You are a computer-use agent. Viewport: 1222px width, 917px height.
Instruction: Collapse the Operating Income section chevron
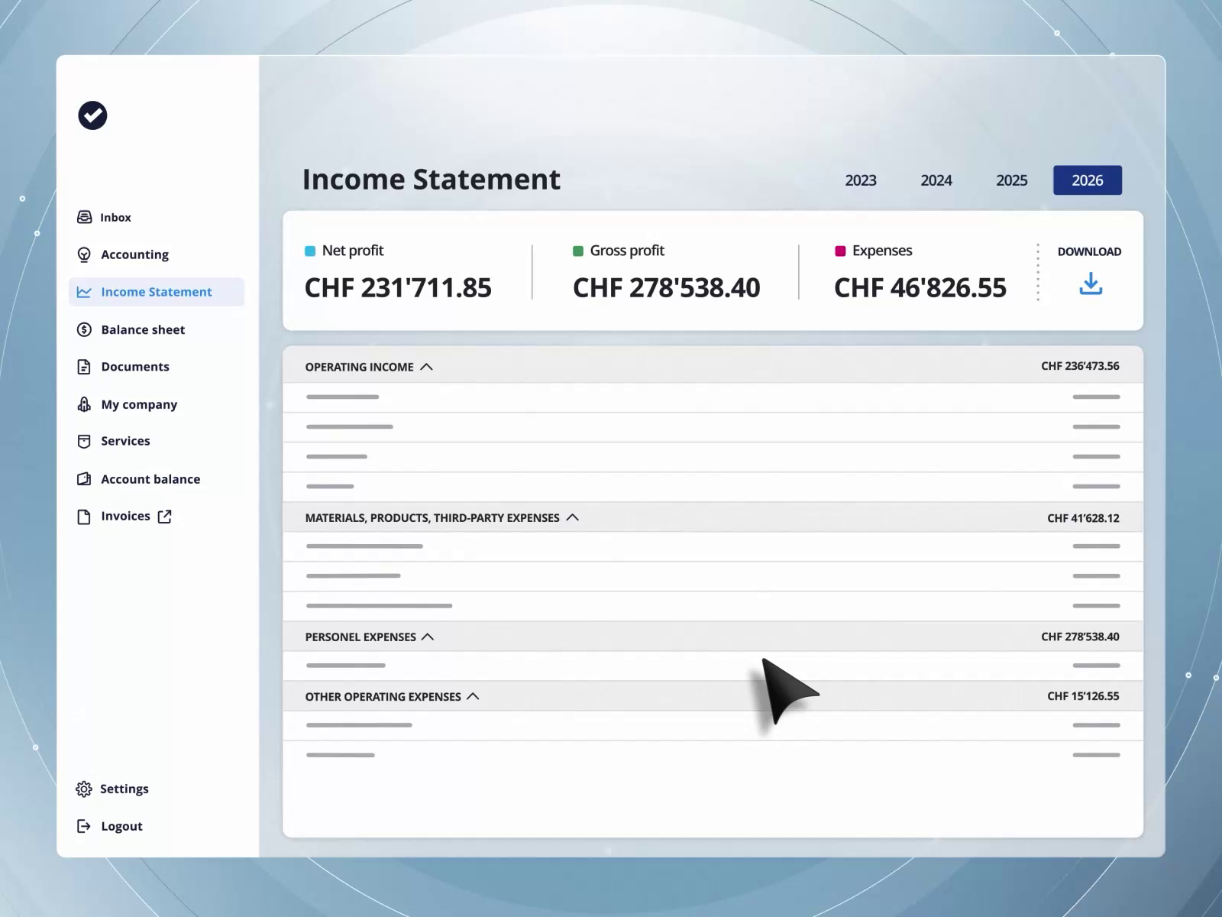point(427,367)
